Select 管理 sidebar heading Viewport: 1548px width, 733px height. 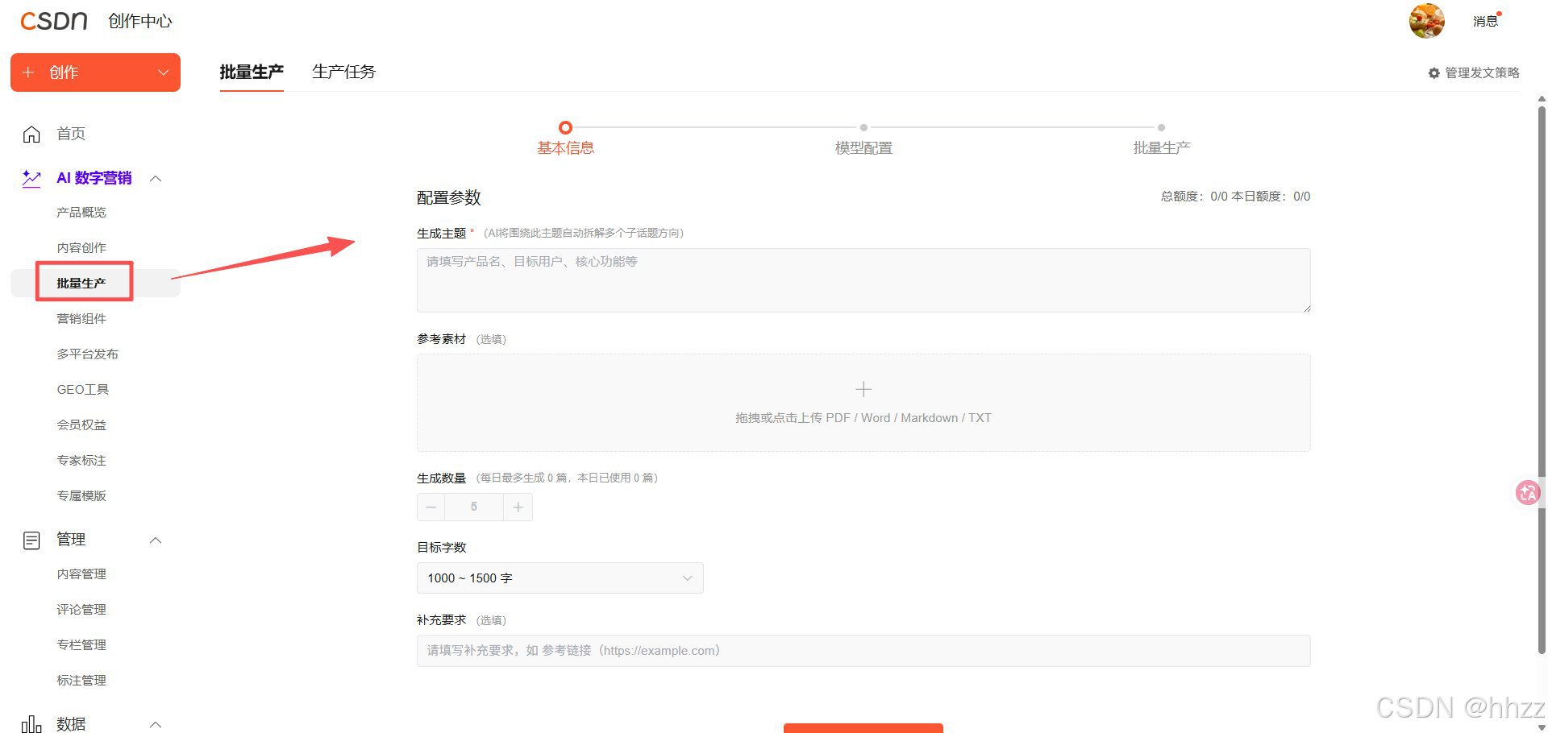71,540
